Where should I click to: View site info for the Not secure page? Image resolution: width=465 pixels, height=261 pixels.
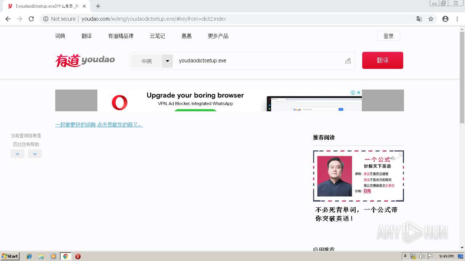tap(59, 19)
